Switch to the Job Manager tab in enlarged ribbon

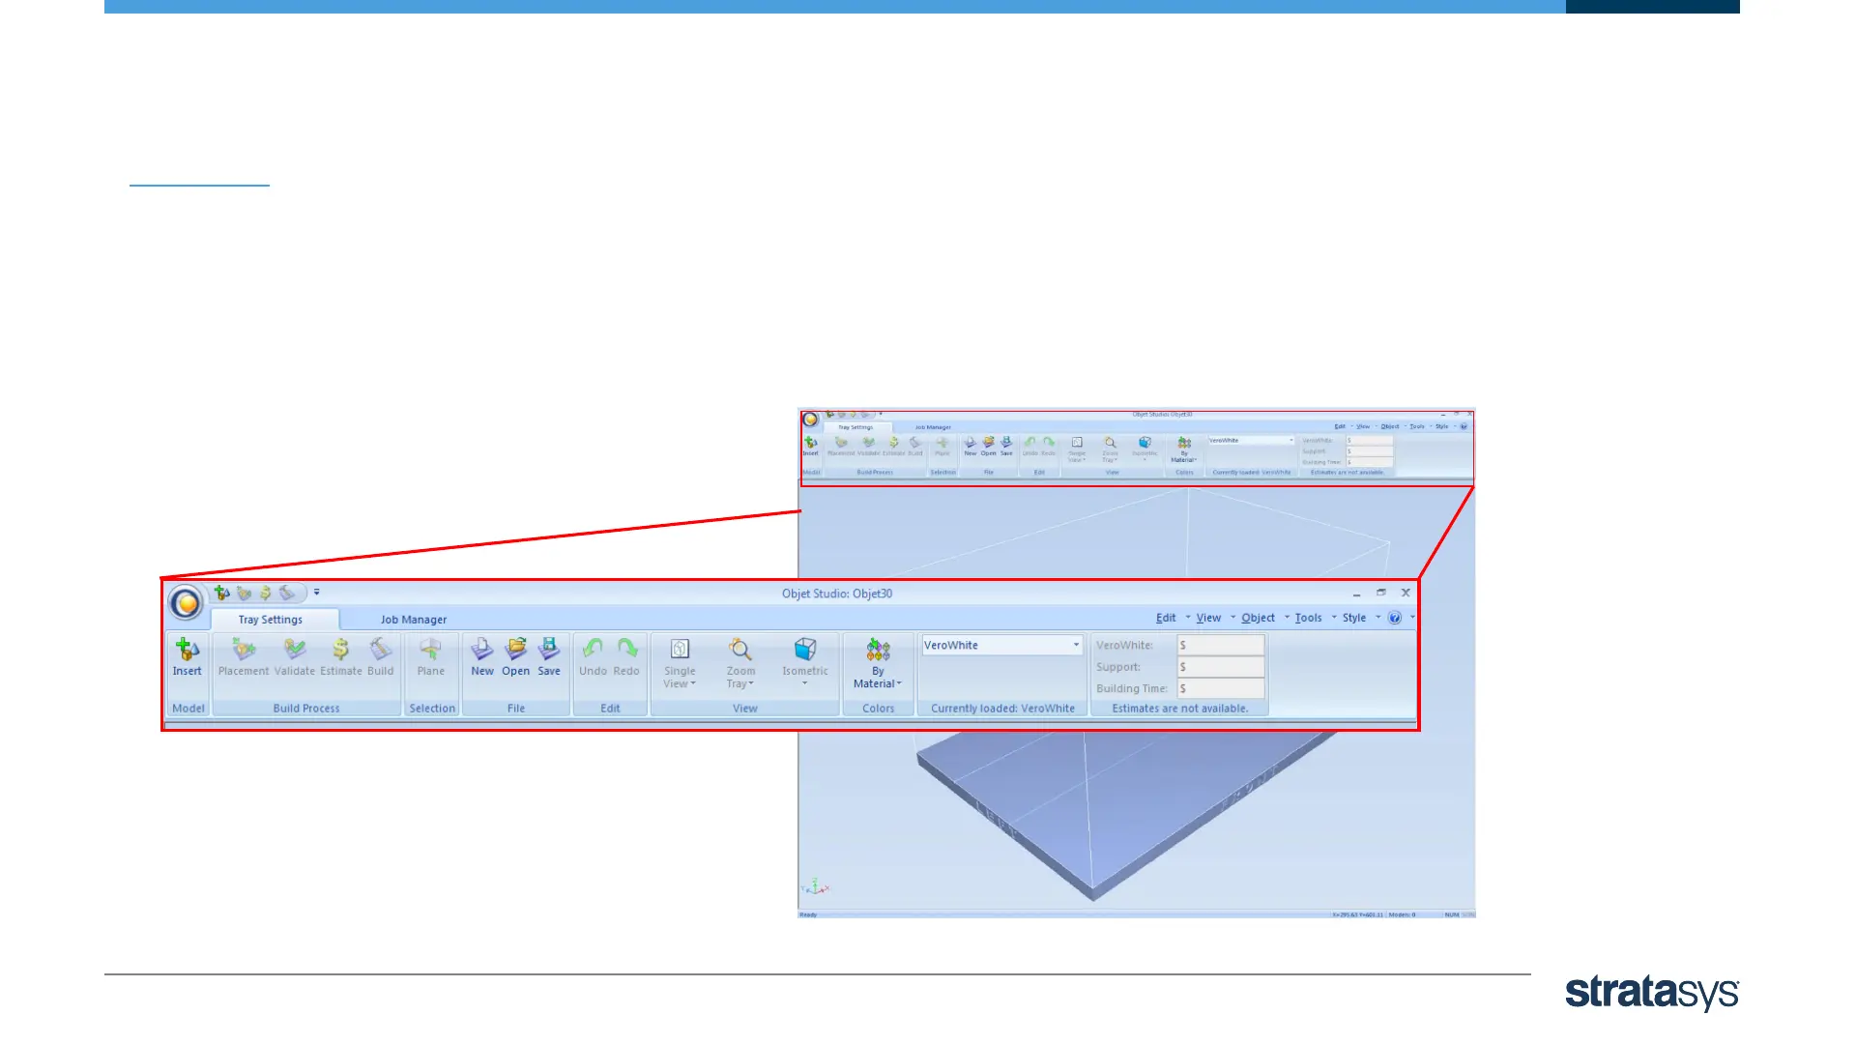414,620
